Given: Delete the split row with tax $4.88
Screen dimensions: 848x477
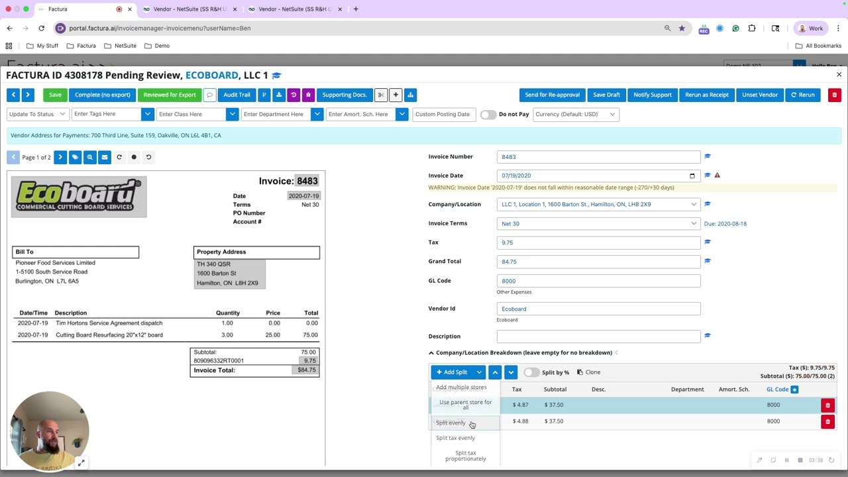Looking at the screenshot, I should (827, 421).
